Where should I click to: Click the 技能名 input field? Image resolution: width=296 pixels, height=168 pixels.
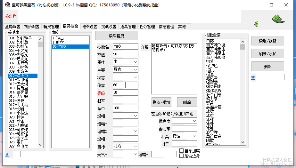(125, 46)
